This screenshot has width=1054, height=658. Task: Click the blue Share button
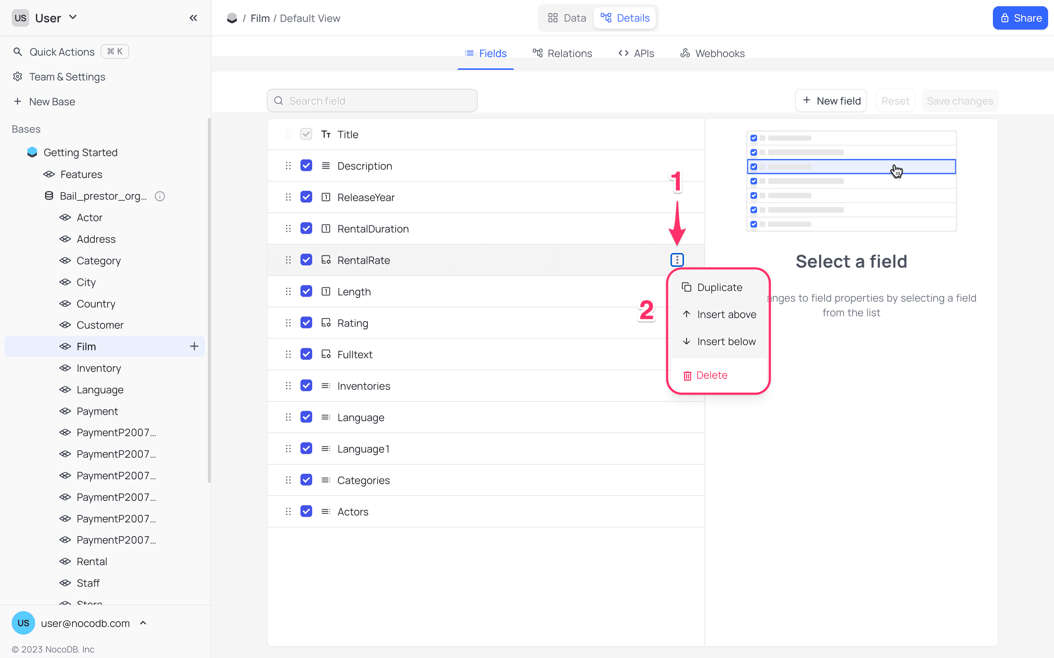pos(1020,18)
